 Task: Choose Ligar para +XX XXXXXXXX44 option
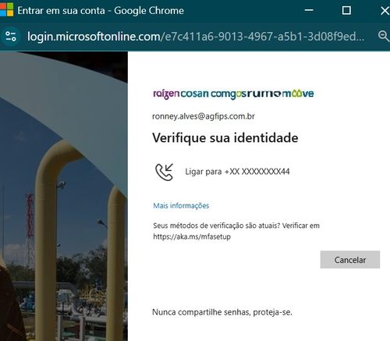click(x=237, y=172)
